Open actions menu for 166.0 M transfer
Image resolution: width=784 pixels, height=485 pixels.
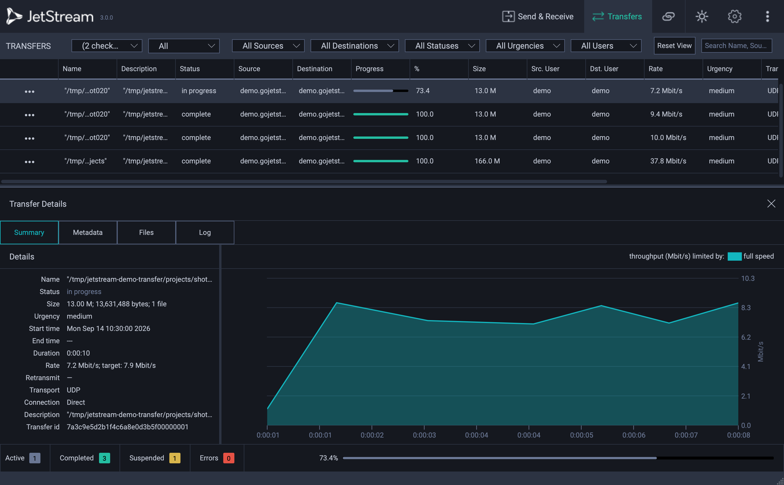tap(30, 162)
